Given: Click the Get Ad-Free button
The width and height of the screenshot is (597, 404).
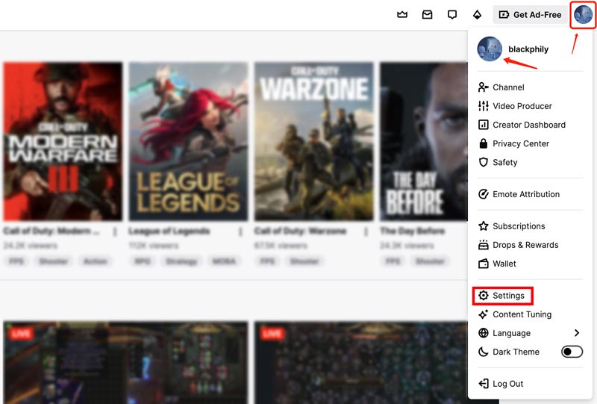Looking at the screenshot, I should (531, 14).
